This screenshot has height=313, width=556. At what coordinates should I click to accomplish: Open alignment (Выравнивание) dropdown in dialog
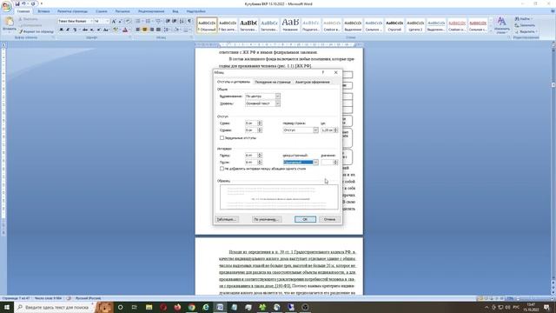tap(278, 97)
